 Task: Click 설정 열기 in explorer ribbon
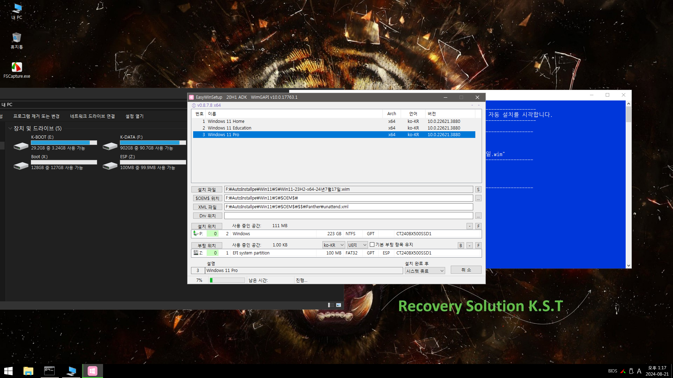pos(135,116)
